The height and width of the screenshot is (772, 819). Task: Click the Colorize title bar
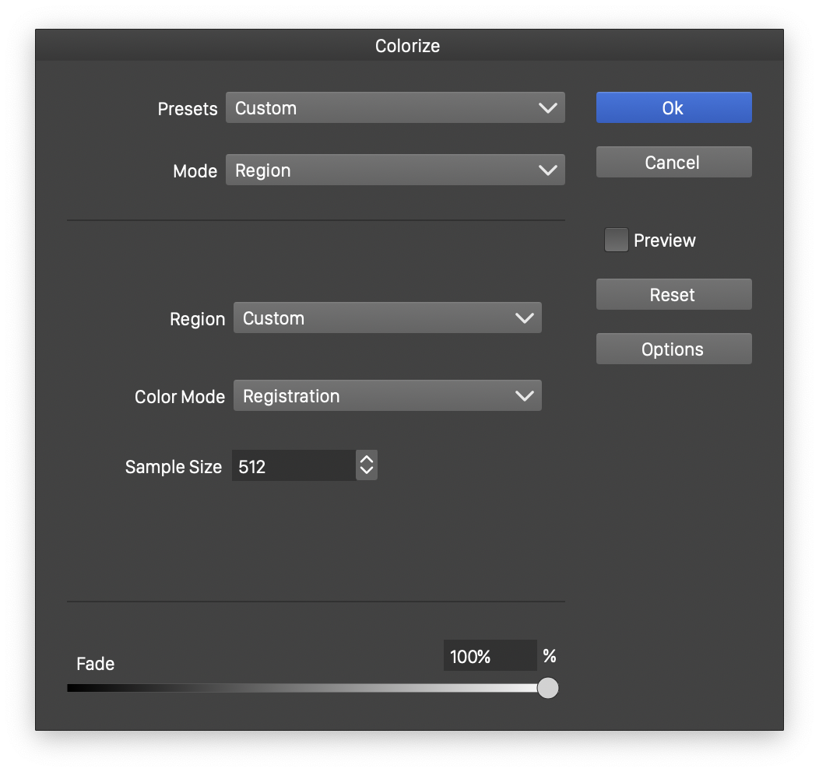tap(409, 46)
